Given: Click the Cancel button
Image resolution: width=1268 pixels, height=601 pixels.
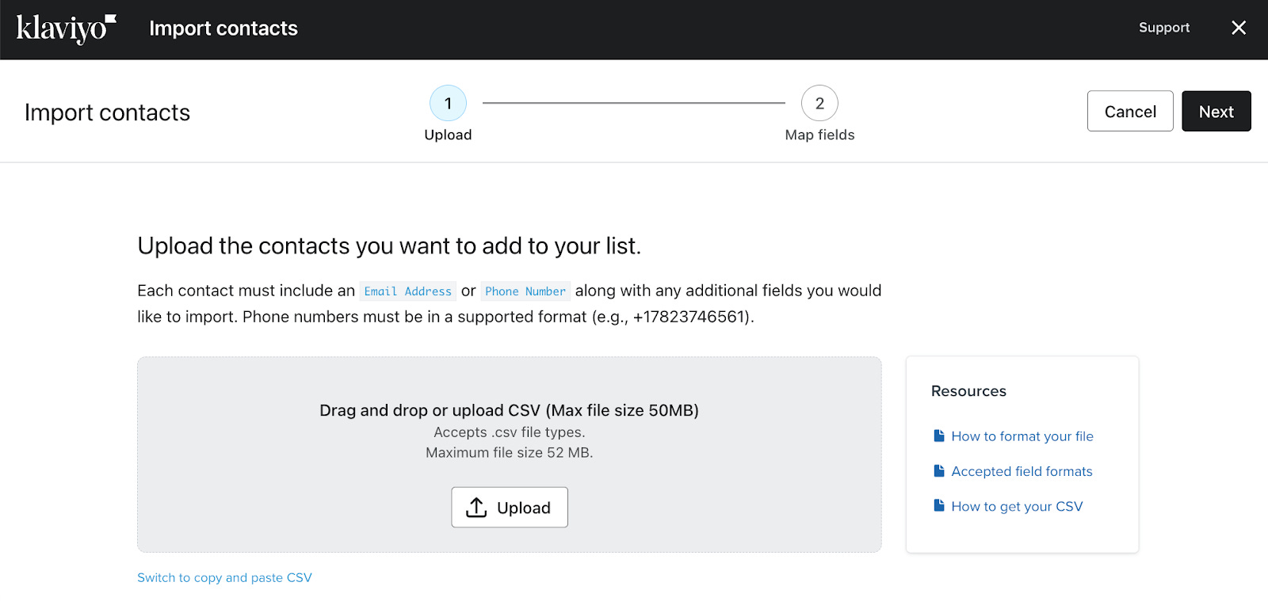Looking at the screenshot, I should pyautogui.click(x=1130, y=111).
